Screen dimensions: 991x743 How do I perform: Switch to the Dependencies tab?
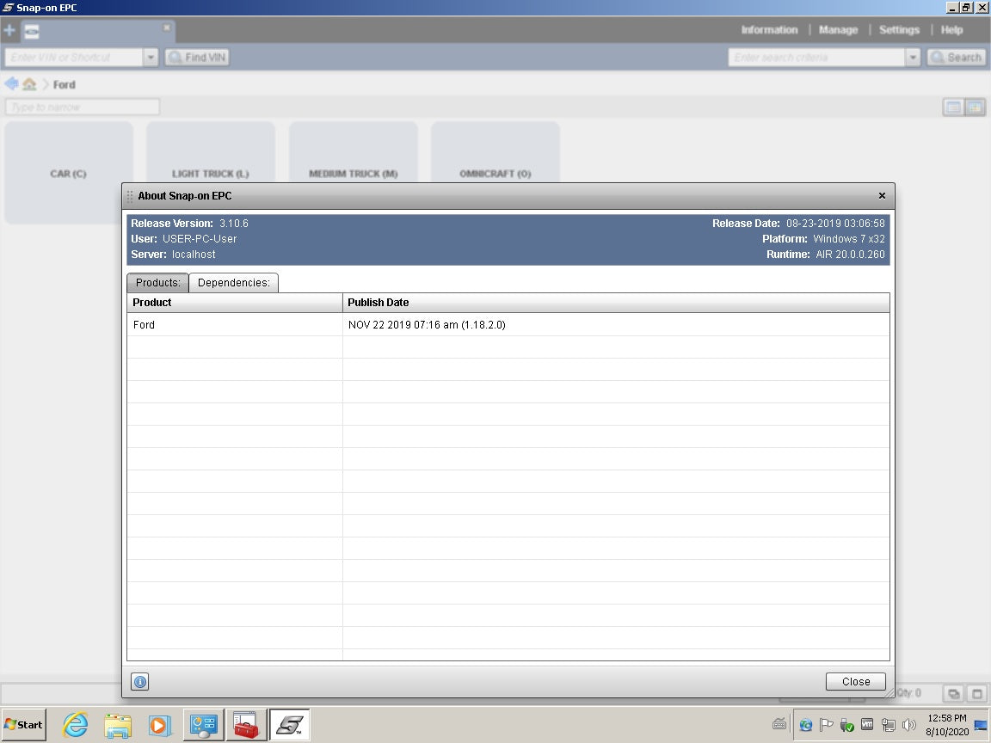click(234, 282)
